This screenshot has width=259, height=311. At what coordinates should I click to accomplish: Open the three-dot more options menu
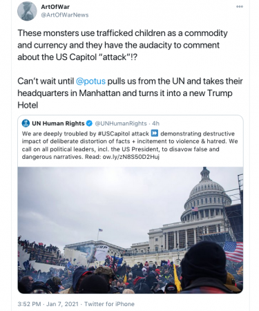pyautogui.click(x=240, y=6)
